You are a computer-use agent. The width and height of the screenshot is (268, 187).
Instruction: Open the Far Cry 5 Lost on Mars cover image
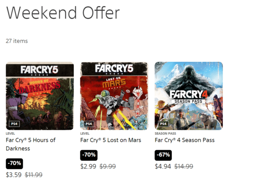click(x=114, y=95)
